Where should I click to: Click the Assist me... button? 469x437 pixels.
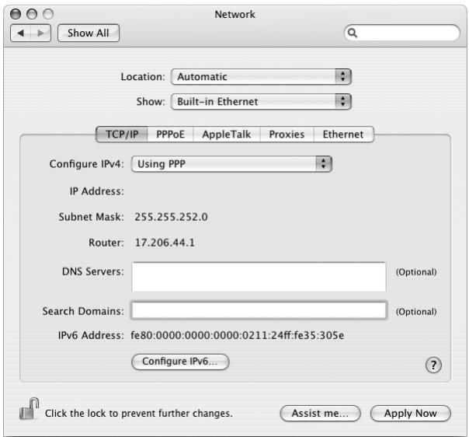pyautogui.click(x=320, y=414)
